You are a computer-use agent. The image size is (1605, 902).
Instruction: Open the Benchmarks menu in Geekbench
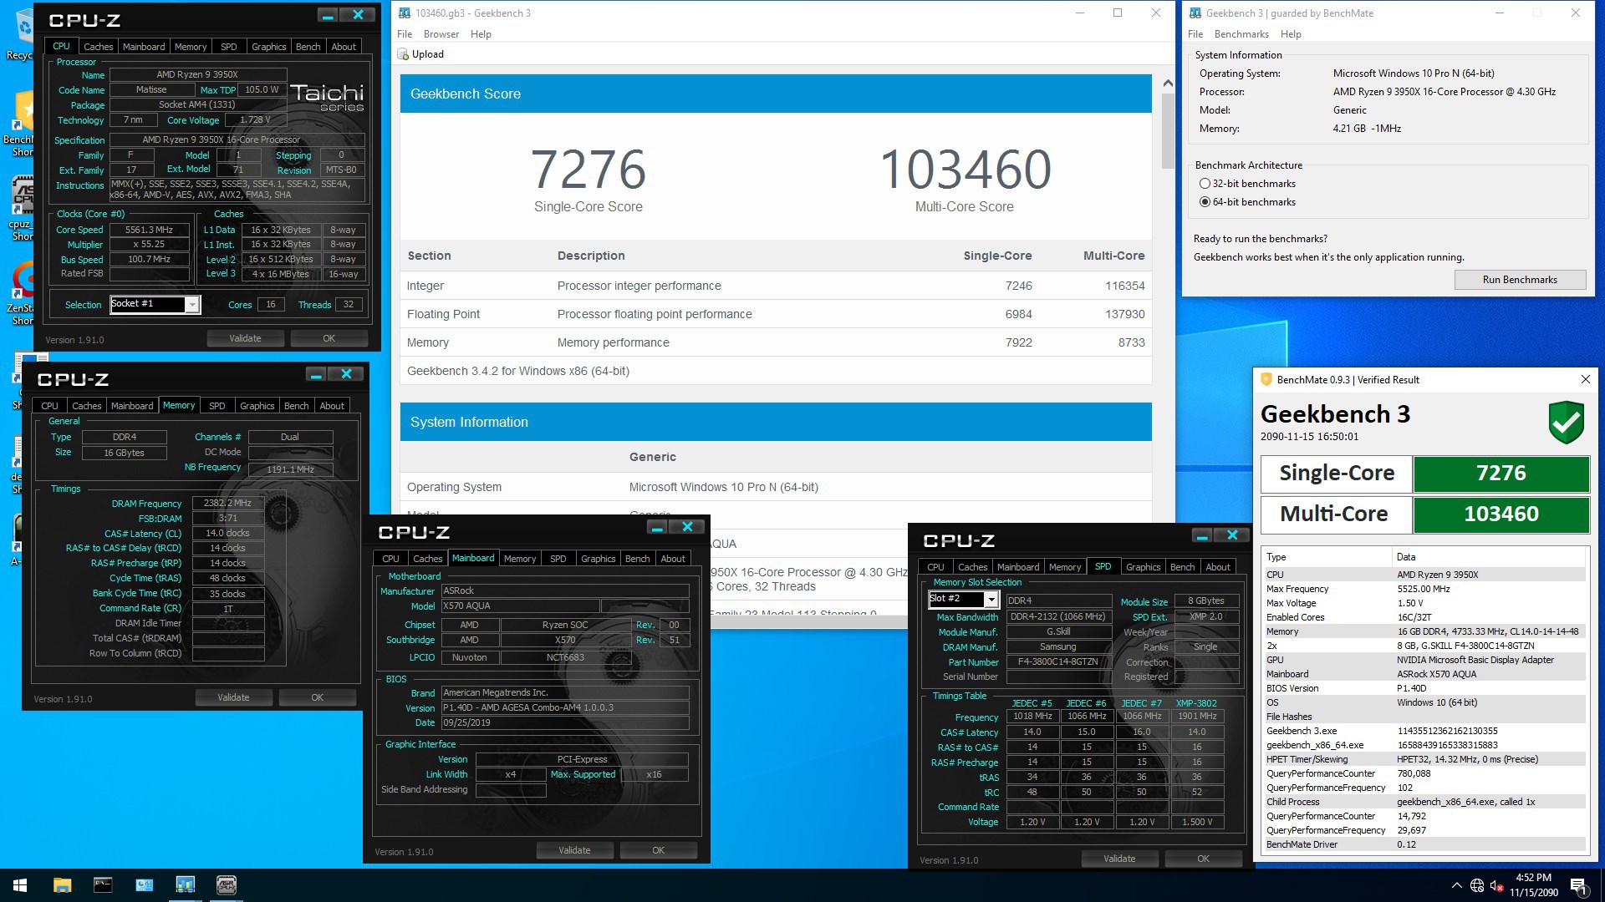[x=1241, y=34]
